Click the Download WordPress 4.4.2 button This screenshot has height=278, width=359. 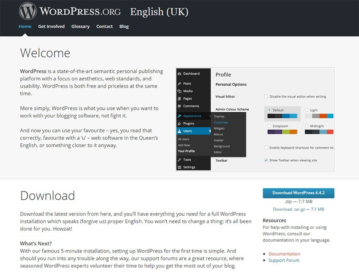tap(298, 193)
